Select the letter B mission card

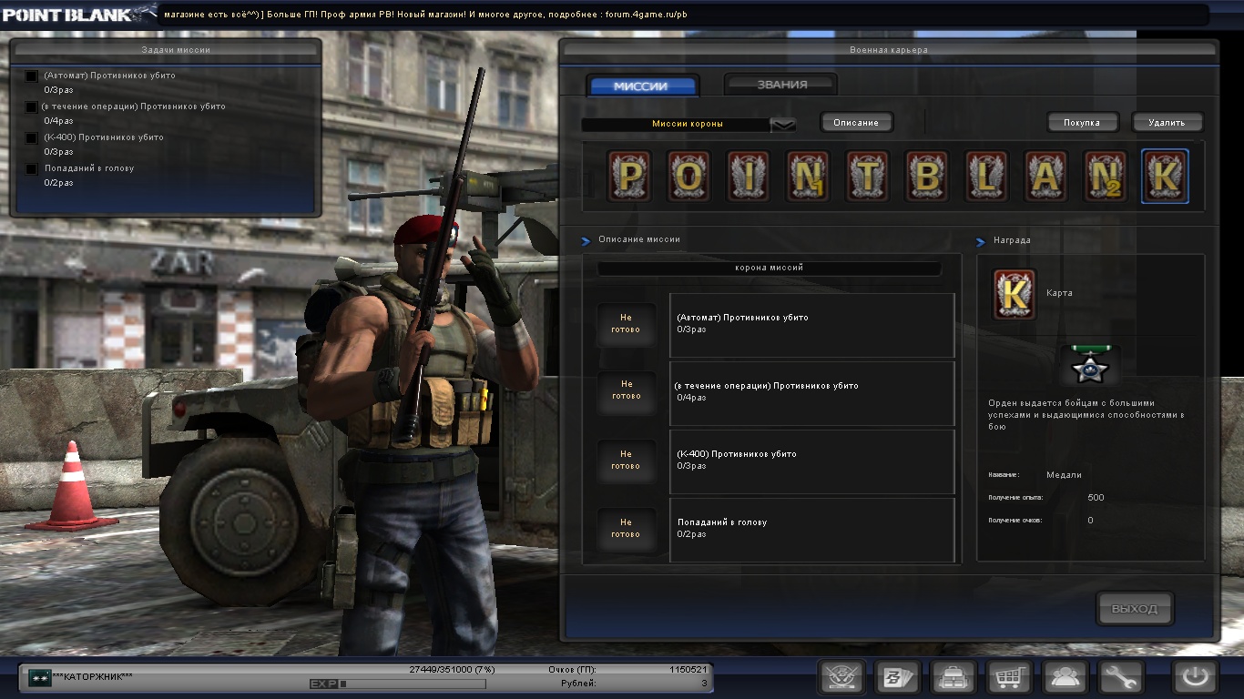click(x=927, y=177)
